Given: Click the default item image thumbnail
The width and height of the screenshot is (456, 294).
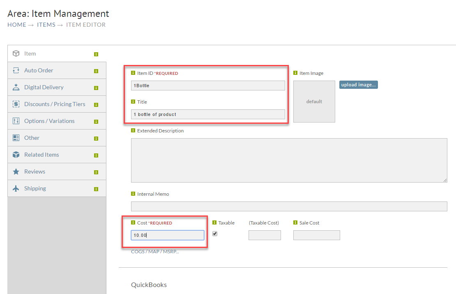Looking at the screenshot, I should [314, 102].
